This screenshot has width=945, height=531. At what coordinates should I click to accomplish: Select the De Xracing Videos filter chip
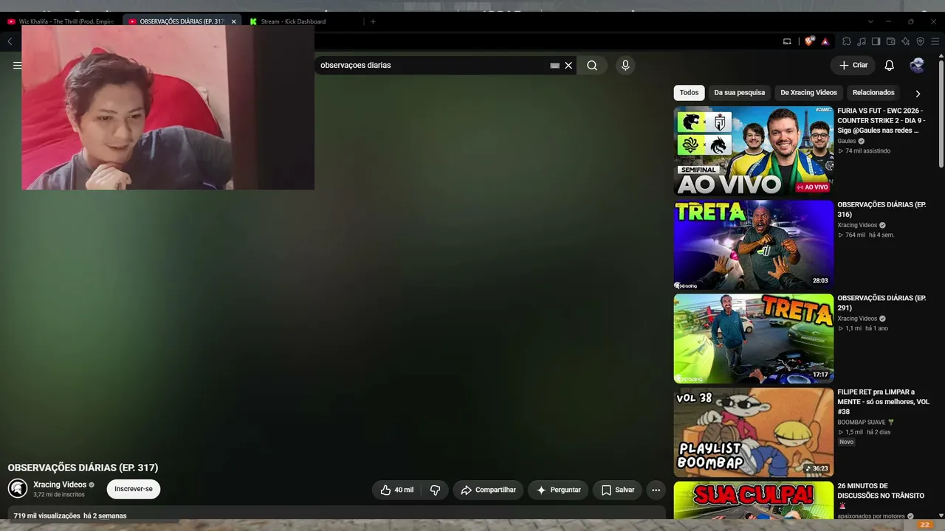(808, 93)
